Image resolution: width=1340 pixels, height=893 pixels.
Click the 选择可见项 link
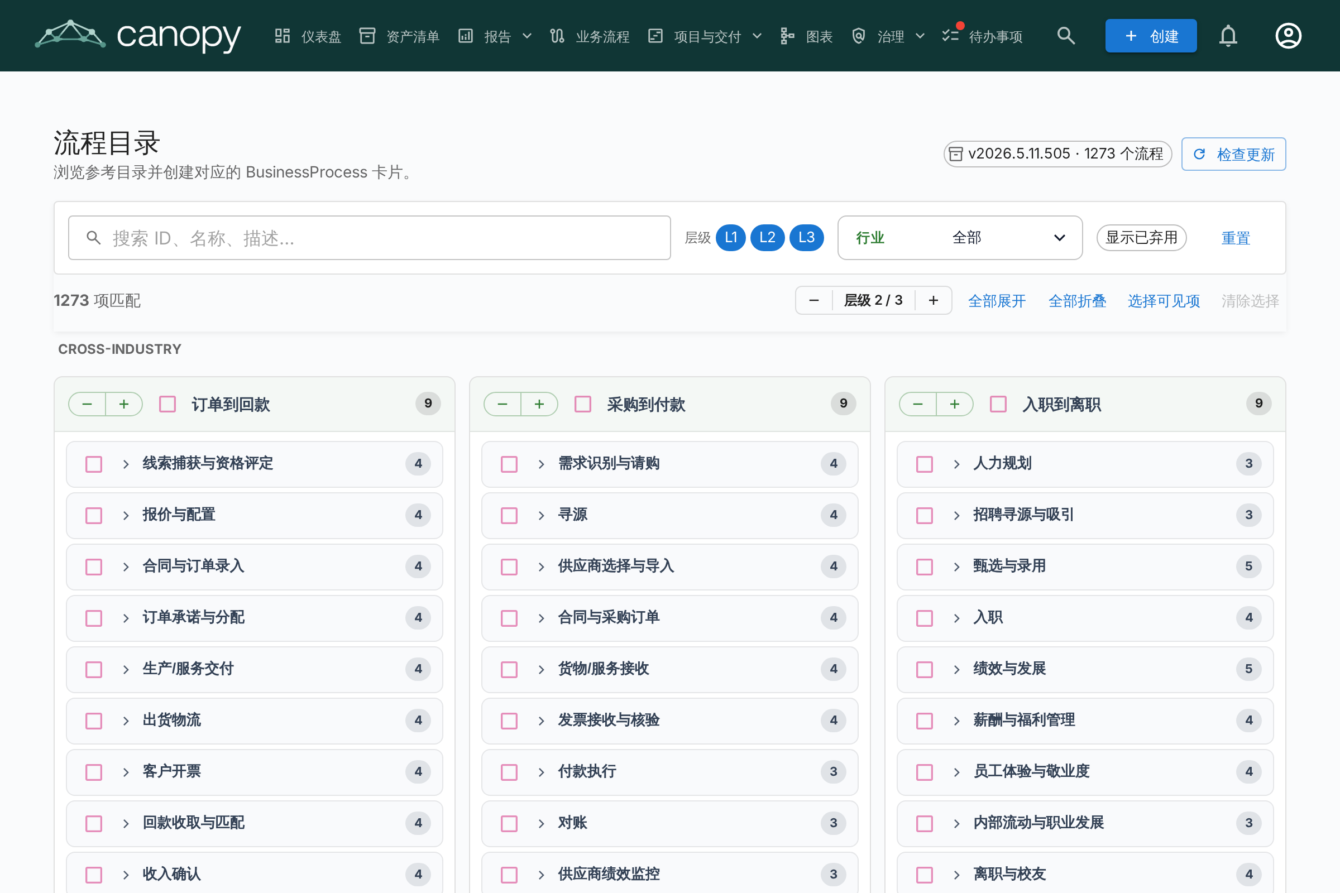[x=1164, y=300]
